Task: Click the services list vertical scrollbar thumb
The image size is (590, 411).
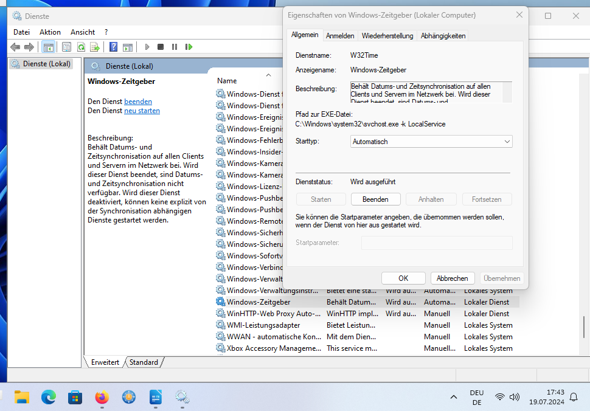Action: 584,326
